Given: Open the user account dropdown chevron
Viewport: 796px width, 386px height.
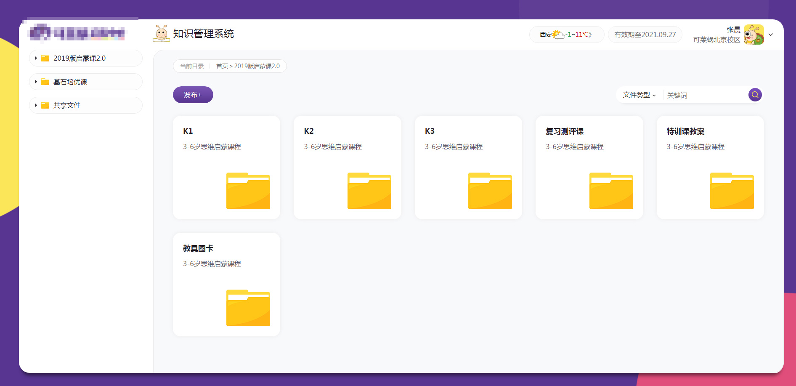Looking at the screenshot, I should (x=771, y=35).
